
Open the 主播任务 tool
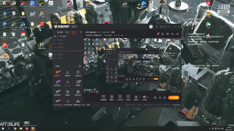pos(78,73)
